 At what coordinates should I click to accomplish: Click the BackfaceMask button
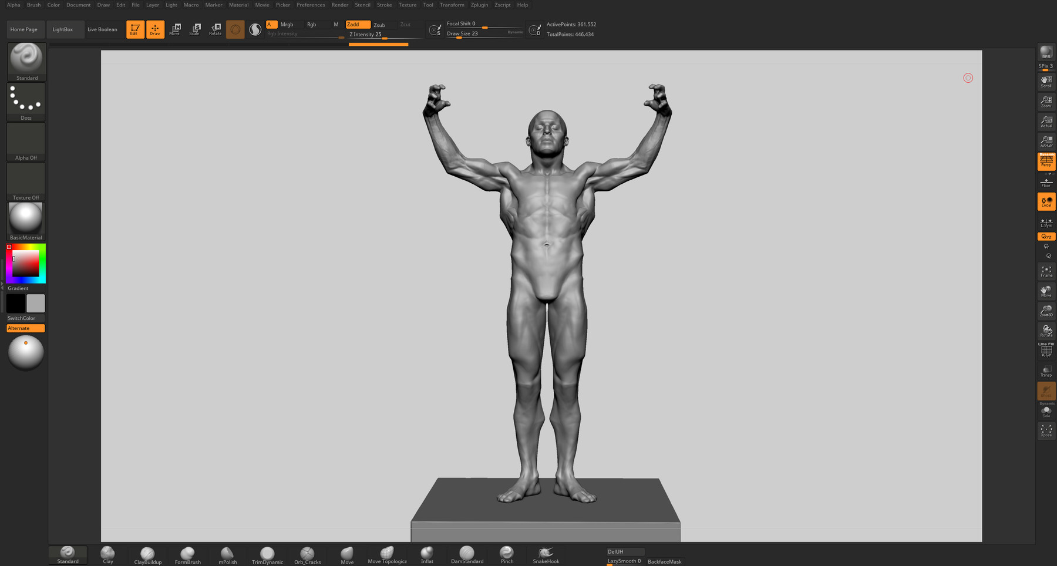[664, 561]
